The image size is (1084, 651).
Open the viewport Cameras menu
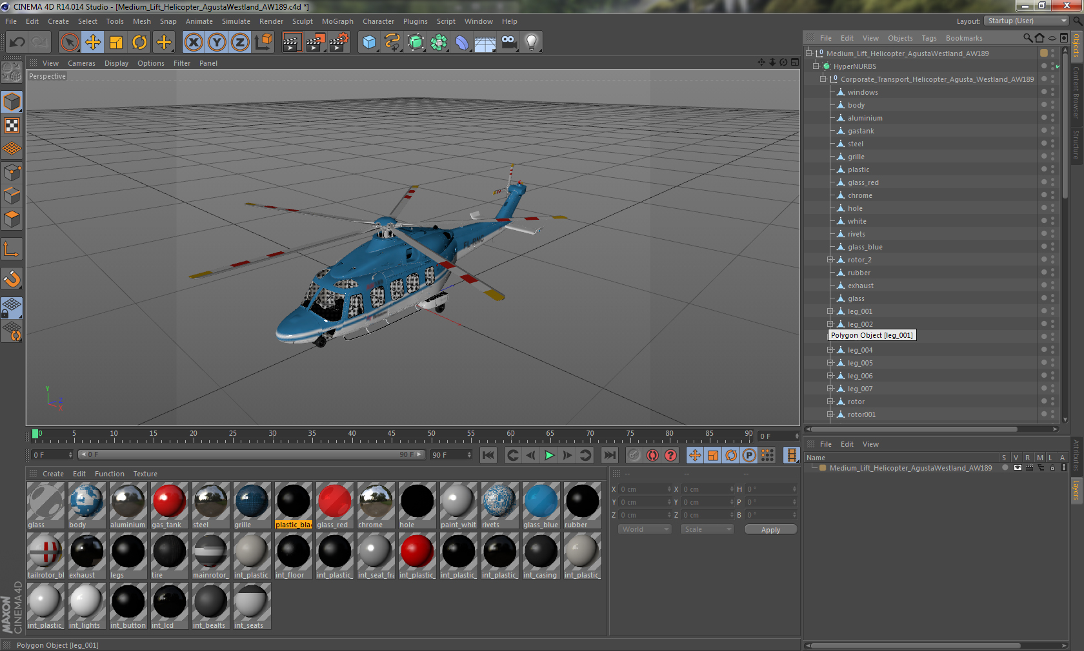coord(81,63)
